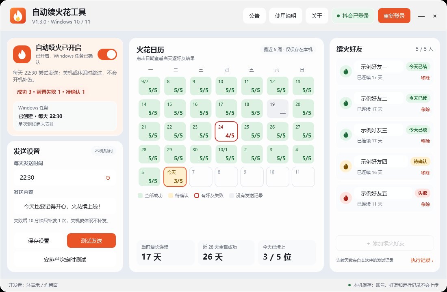Select future calendar day 11
Screen dimensions: 447x292
point(303,177)
